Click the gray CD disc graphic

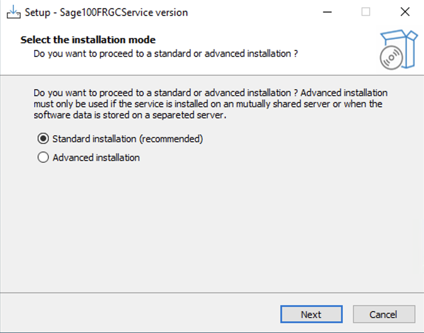click(x=391, y=58)
